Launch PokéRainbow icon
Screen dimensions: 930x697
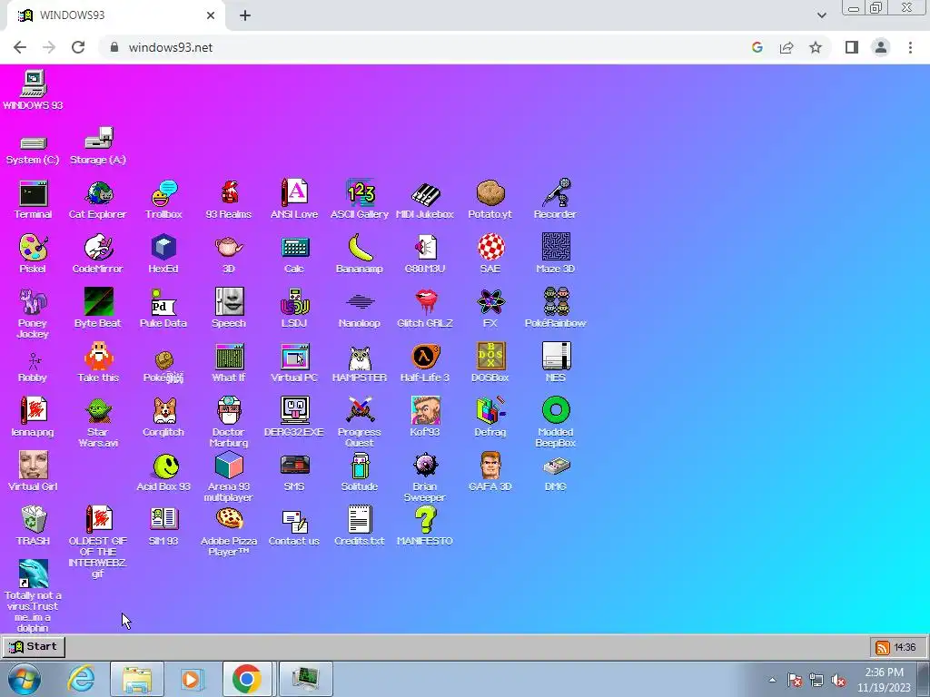tap(556, 302)
